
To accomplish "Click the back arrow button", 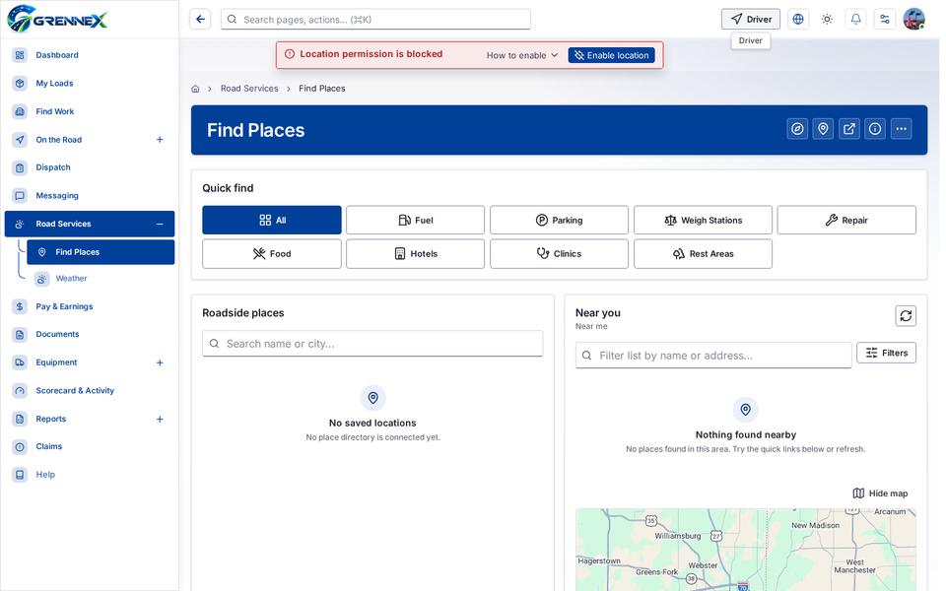I will (200, 20).
